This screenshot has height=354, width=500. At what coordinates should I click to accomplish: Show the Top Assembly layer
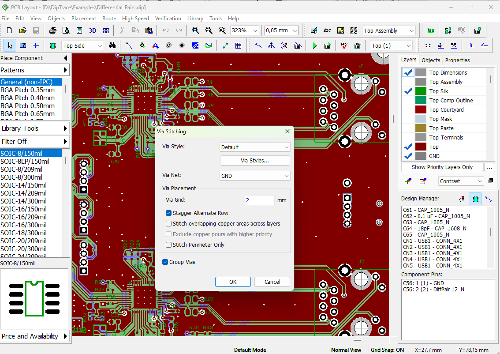408,82
